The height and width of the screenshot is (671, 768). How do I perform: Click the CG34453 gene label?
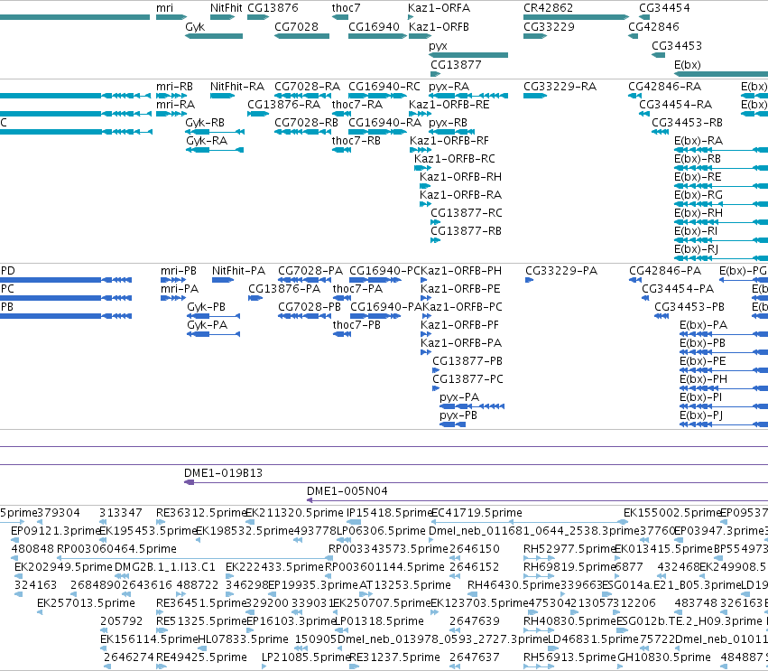click(x=677, y=45)
